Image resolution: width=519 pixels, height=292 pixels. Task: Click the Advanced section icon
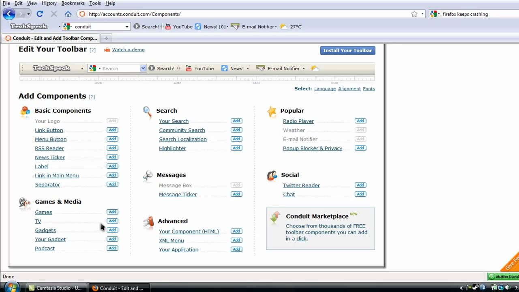148,221
